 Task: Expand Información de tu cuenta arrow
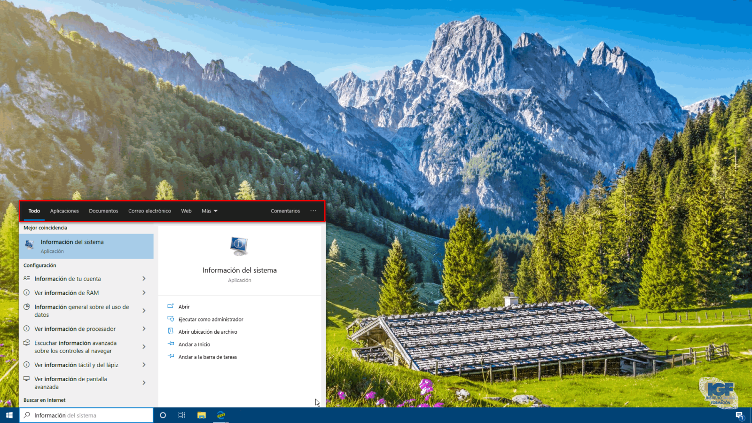pos(144,279)
